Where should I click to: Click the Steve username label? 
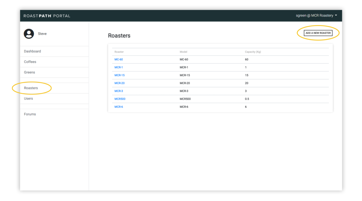click(42, 34)
